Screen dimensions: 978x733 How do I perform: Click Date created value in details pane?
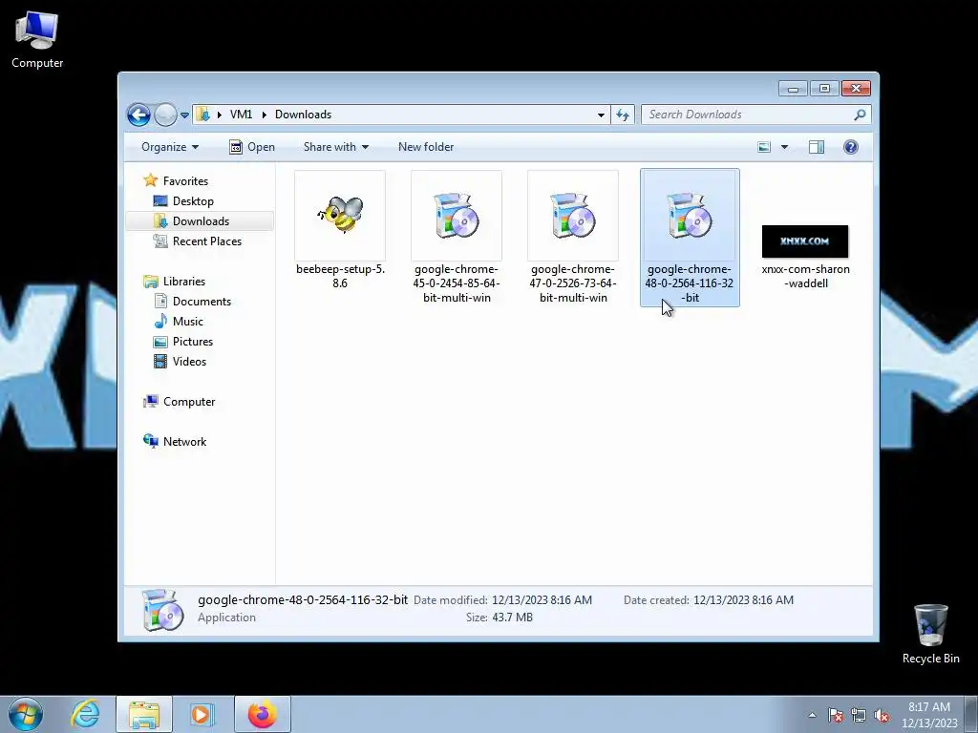(x=743, y=600)
